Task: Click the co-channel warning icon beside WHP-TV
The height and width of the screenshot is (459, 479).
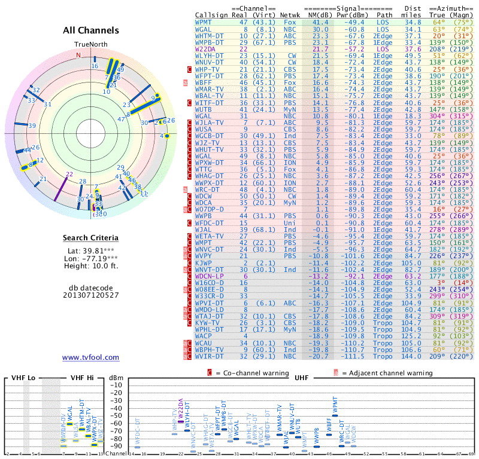Action: (x=190, y=69)
